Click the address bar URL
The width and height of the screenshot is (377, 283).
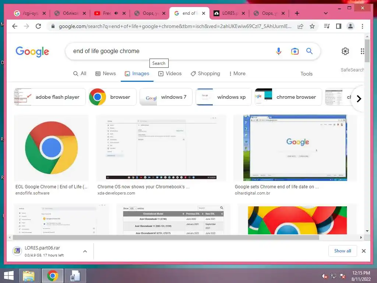click(175, 26)
